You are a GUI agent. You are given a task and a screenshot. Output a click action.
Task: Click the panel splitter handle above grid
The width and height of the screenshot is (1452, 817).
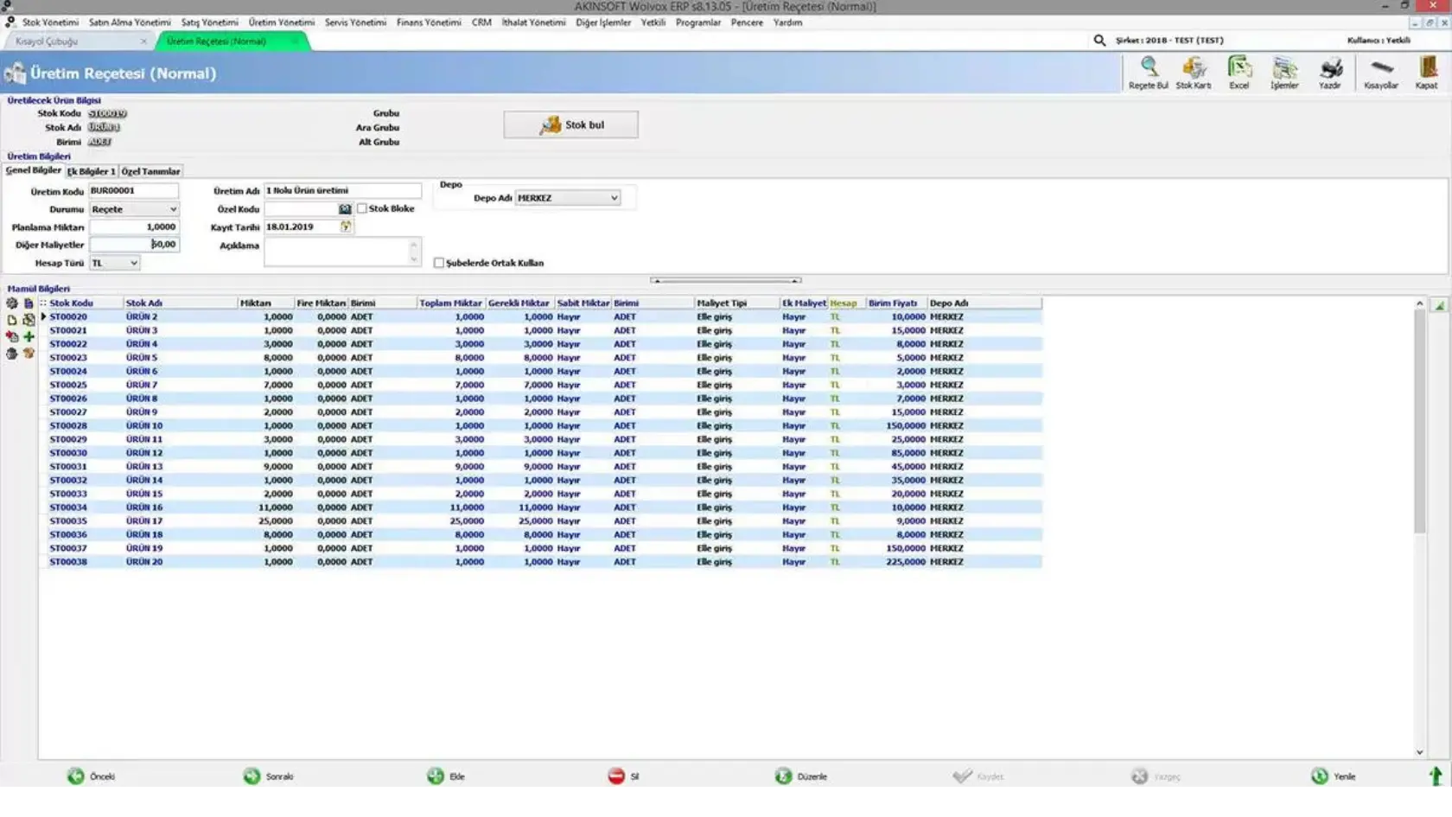pyautogui.click(x=726, y=280)
